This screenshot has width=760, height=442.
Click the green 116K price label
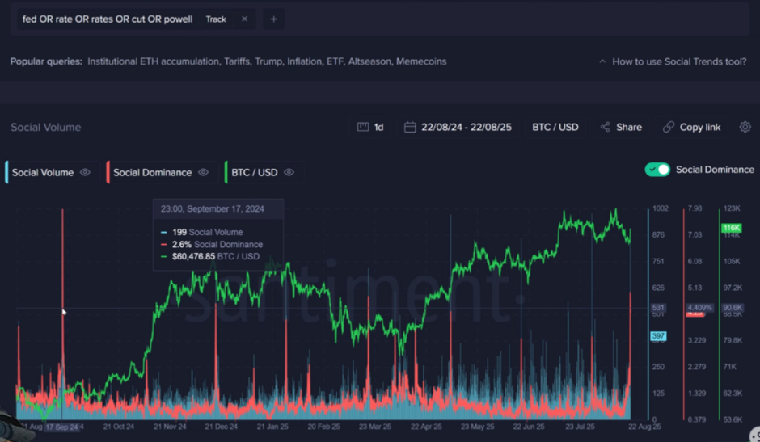point(731,229)
